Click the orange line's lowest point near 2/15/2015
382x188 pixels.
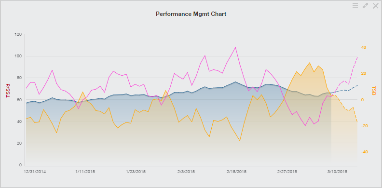(x=240, y=140)
